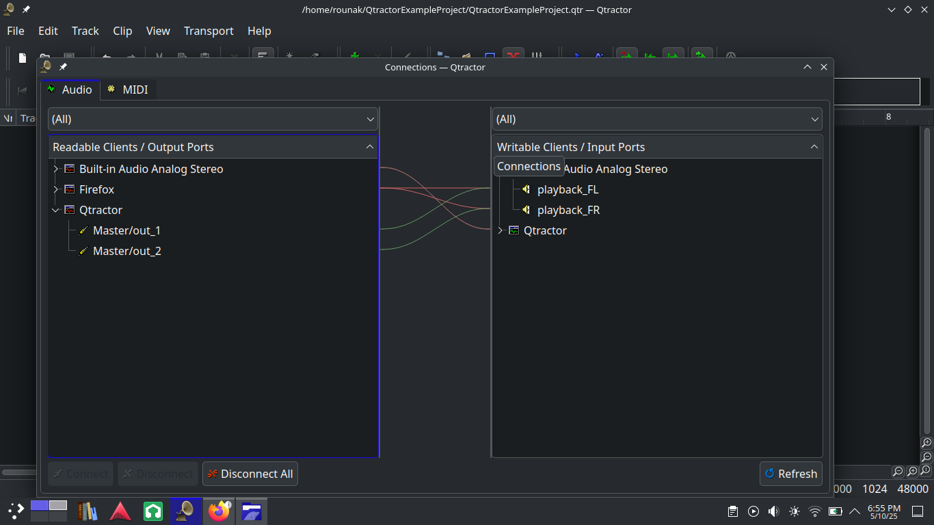Click the clipboard tray icon
This screenshot has width=934, height=525.
[x=733, y=511]
